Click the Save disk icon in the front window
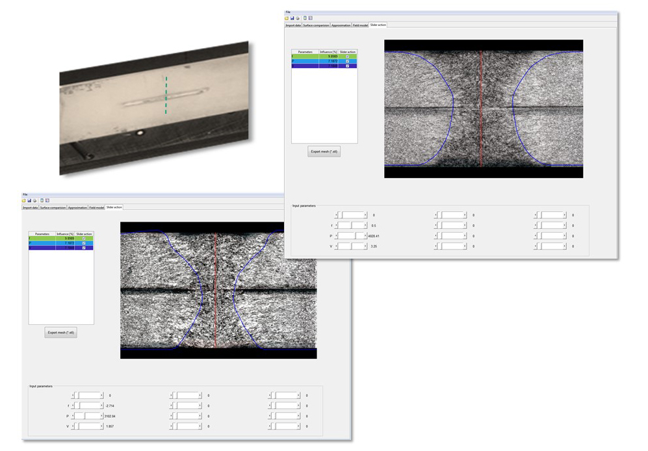648x451 pixels. click(292, 18)
